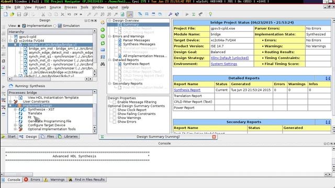Click the highlighted Design Summary toolbar icon
Screen dimensions: 335x188
pos(130,14)
